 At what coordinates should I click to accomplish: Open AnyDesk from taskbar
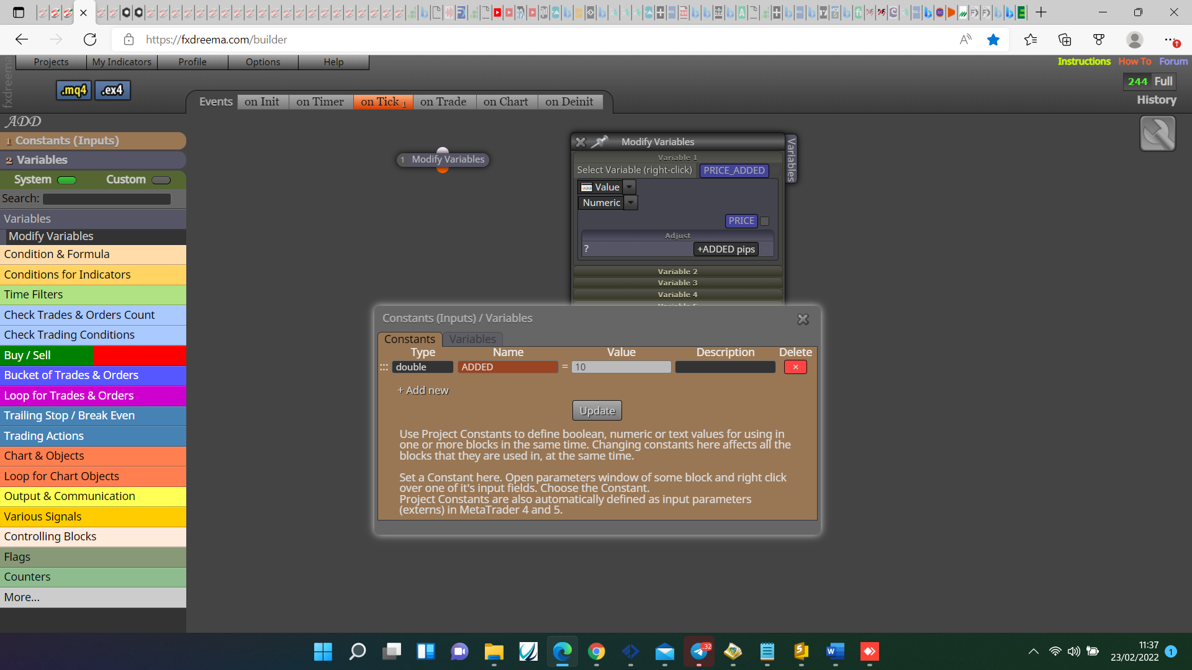pyautogui.click(x=870, y=651)
